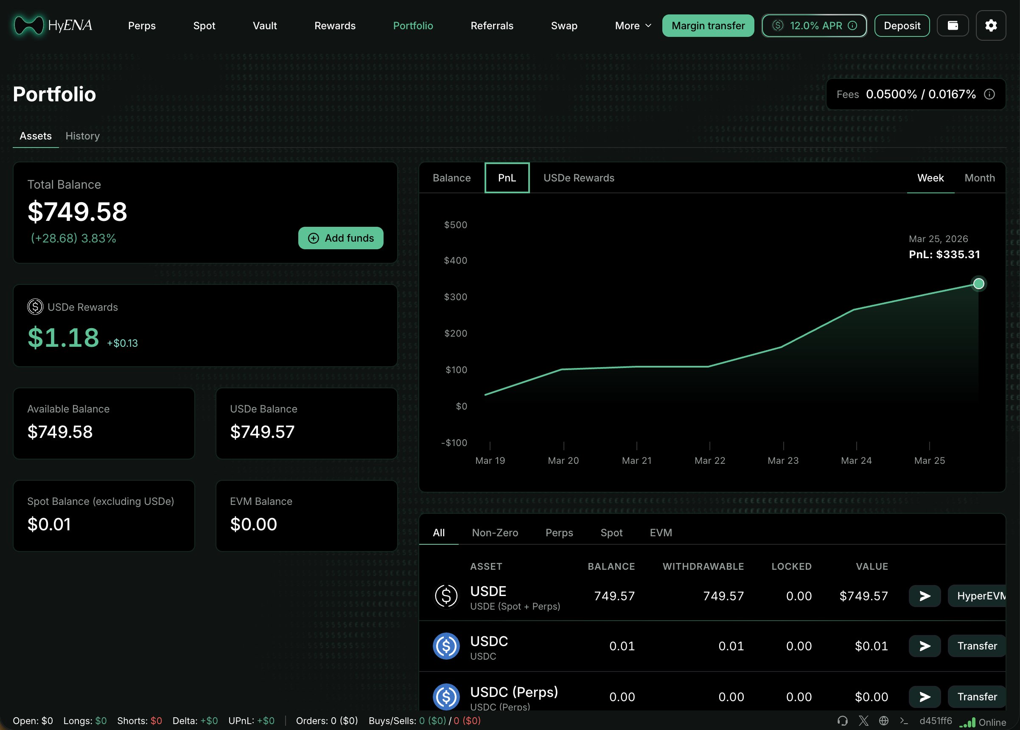Viewport: 1020px width, 730px height.
Task: Open the support headset icon
Action: pyautogui.click(x=842, y=721)
